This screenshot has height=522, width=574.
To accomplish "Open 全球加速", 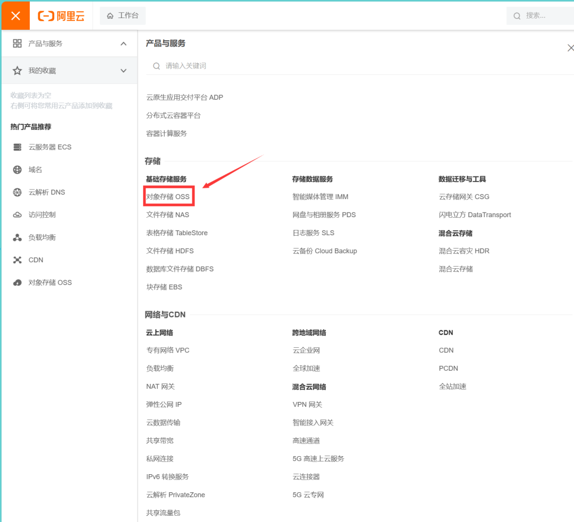I will pos(306,369).
